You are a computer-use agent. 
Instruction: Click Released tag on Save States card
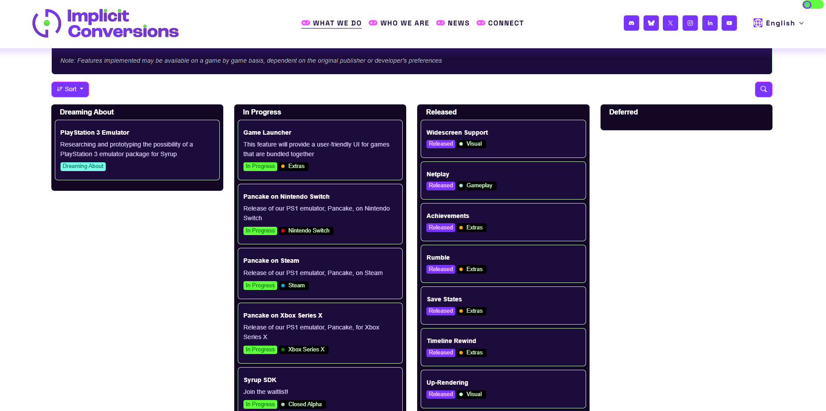coord(441,311)
